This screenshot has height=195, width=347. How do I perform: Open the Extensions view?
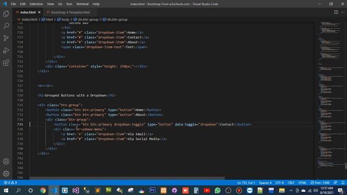coord(6,63)
